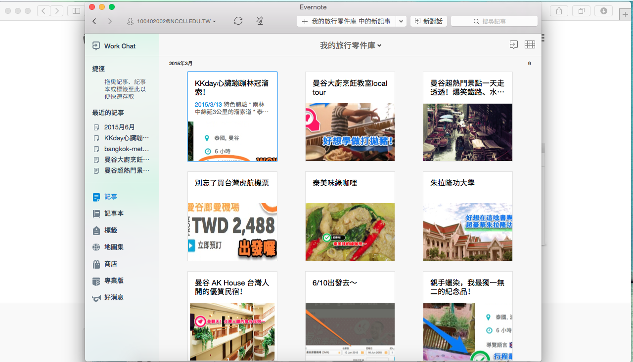Start a new chat with 新對話
The height and width of the screenshot is (362, 633).
(x=429, y=21)
